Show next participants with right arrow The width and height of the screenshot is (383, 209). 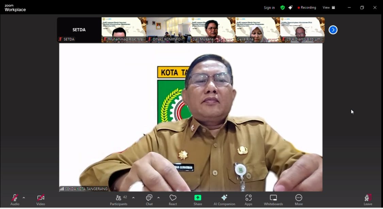click(x=333, y=30)
